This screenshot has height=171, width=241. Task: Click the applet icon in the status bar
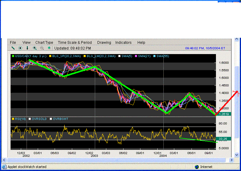point(4,167)
